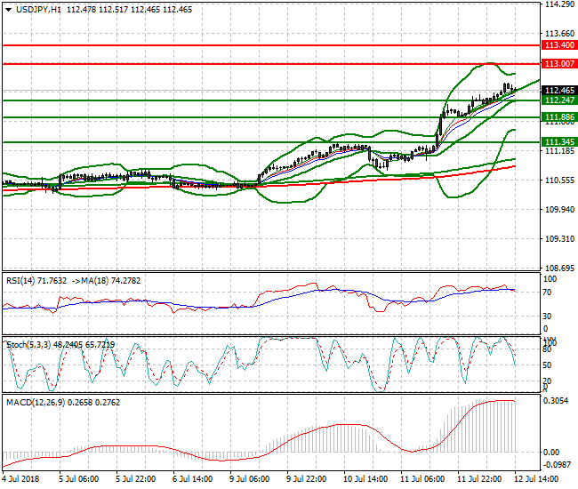The width and height of the screenshot is (578, 489).
Task: Click the RSI(14) 71.7632 indicator label
Action: pyautogui.click(x=36, y=281)
